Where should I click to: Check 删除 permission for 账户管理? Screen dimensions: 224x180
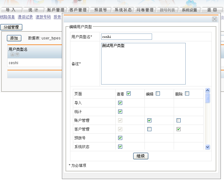(x=178, y=120)
